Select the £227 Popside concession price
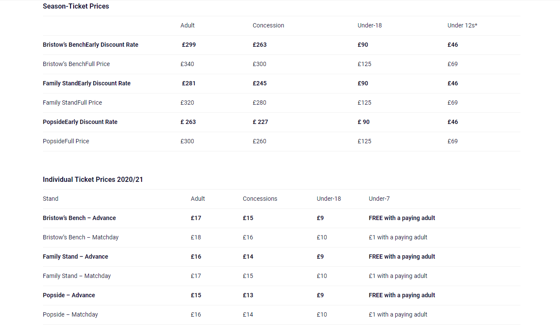Viewport: 560px width, 326px height. 260,122
